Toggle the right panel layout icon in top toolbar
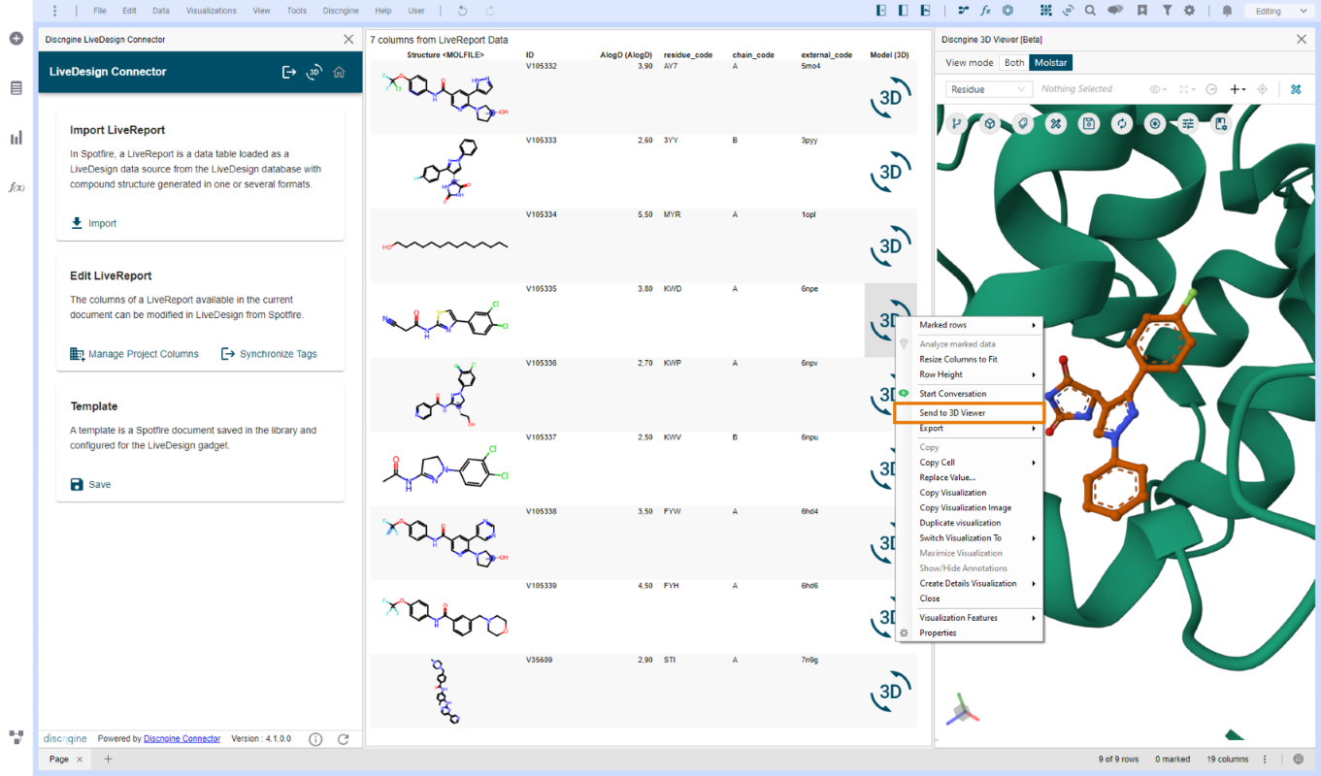This screenshot has width=1321, height=776. coord(926,11)
